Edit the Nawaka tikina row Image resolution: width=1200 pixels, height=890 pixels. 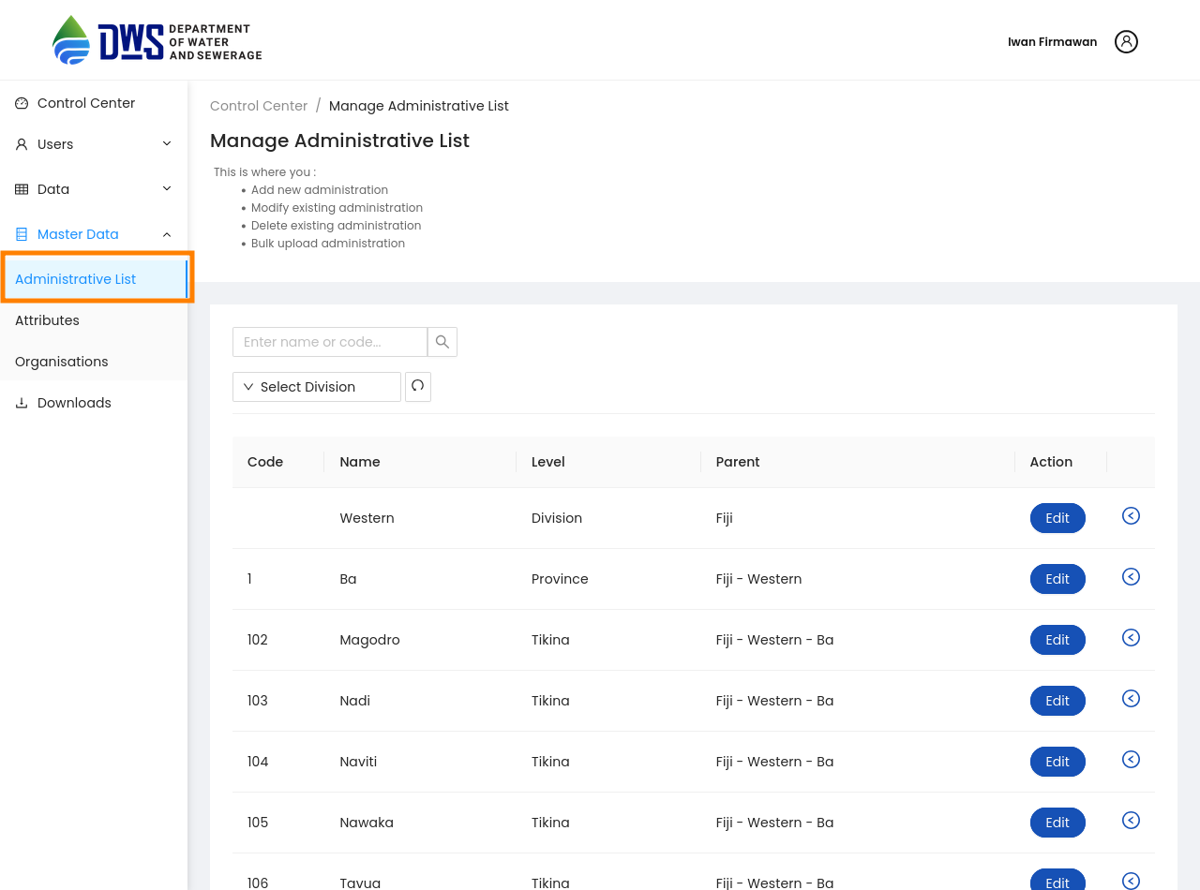click(x=1057, y=823)
